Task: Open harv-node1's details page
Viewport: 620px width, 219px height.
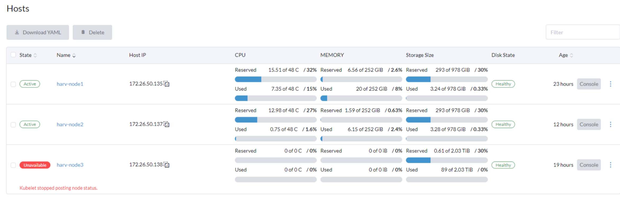Action: click(x=70, y=84)
